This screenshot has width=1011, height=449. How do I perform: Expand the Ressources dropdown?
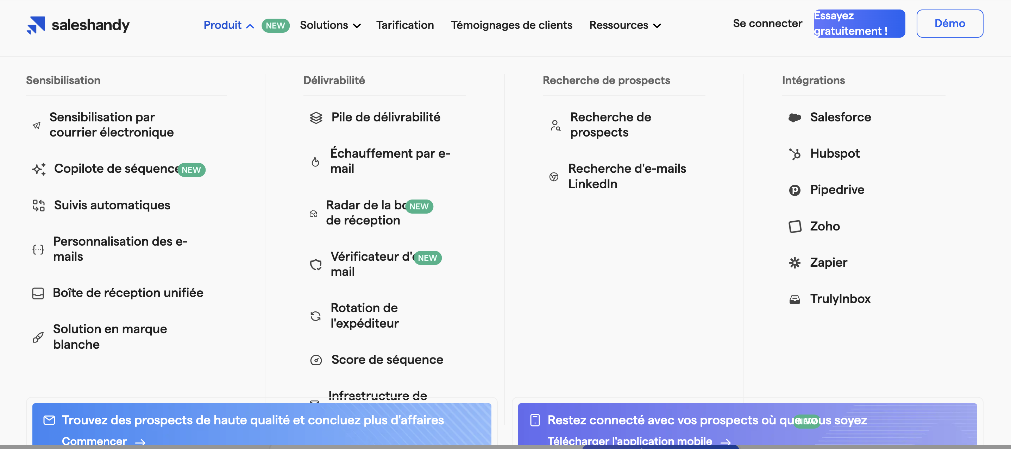click(x=625, y=25)
